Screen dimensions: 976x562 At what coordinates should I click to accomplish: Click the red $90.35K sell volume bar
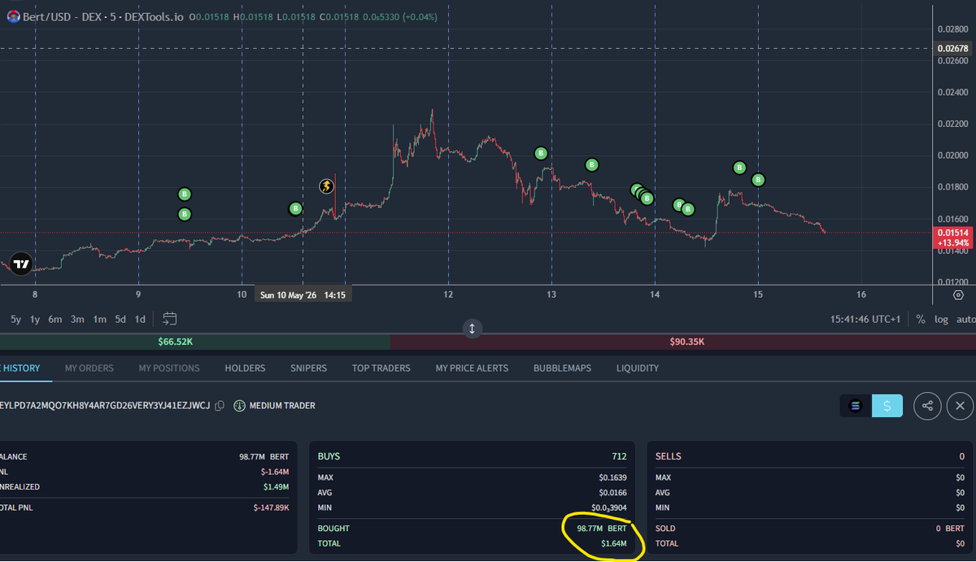[683, 342]
